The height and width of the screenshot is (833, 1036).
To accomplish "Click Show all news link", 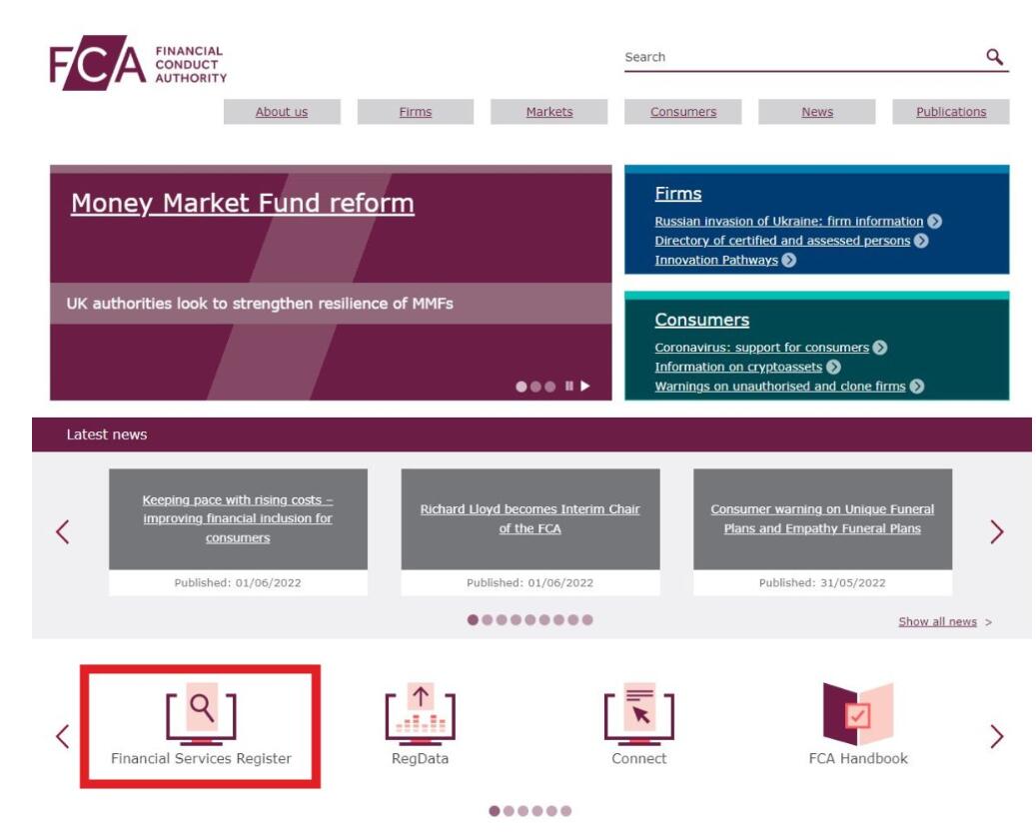I will (x=937, y=621).
